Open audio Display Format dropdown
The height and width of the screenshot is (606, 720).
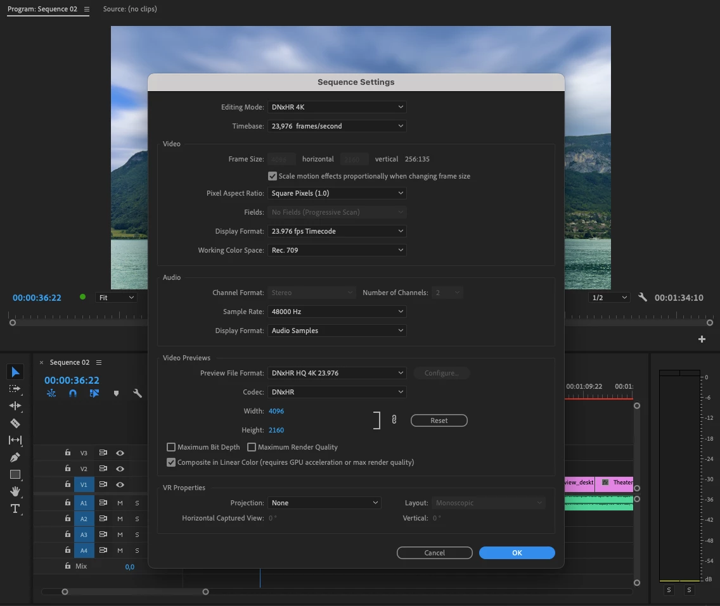coord(337,331)
